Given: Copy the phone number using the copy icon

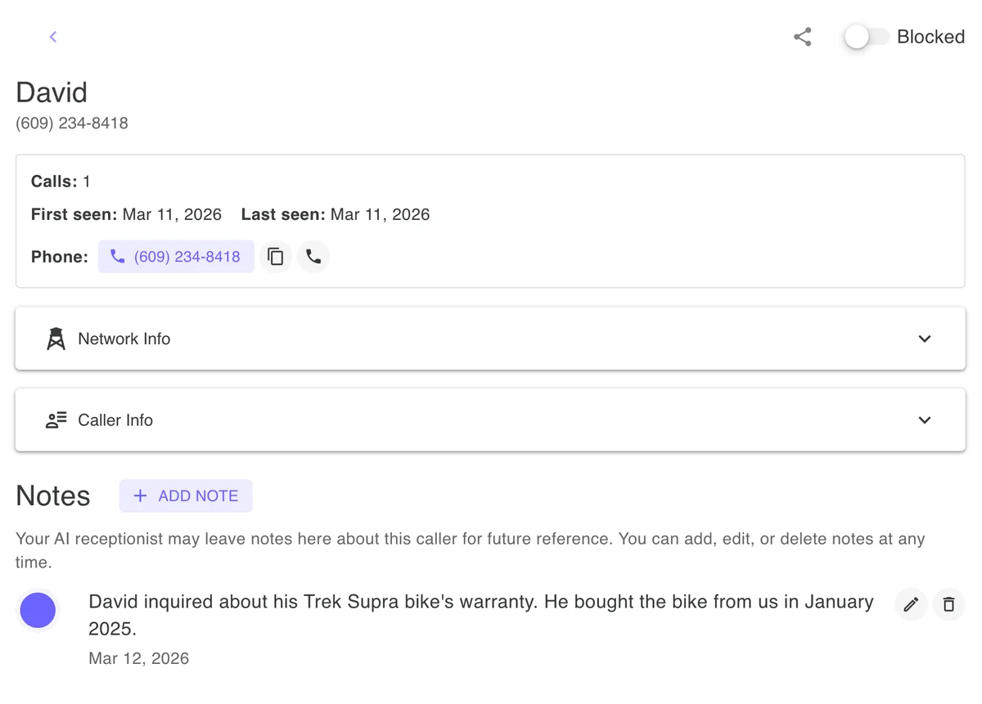Looking at the screenshot, I should pyautogui.click(x=275, y=256).
